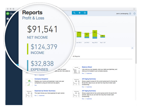Open Expenses by Vendor Summary report link

tap(45, 91)
